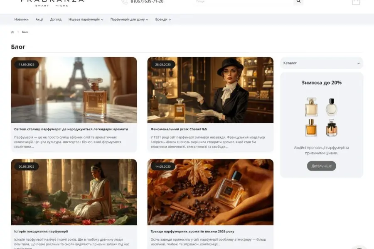Open the Бренди dropdown menu
The height and width of the screenshot is (249, 374).
coord(163,20)
